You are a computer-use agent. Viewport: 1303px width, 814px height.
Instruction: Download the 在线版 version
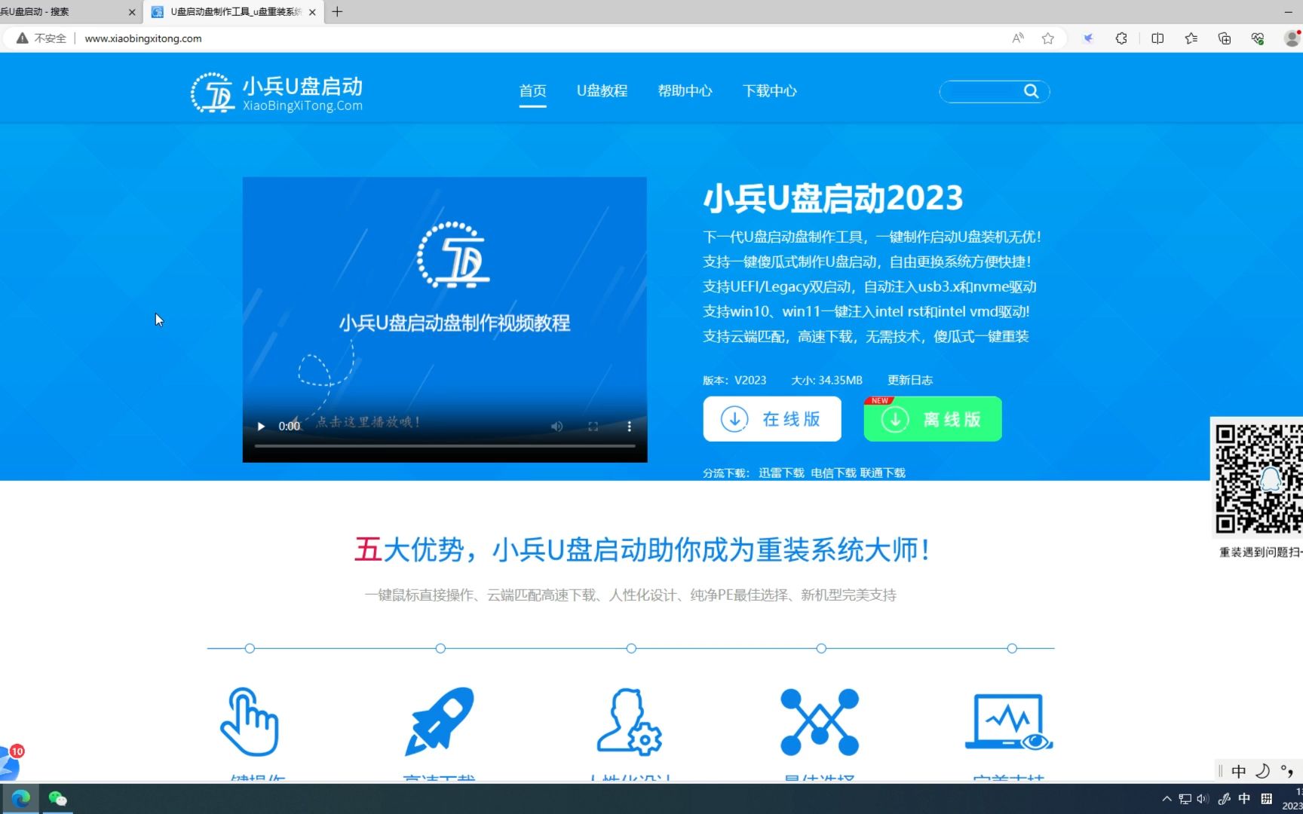772,419
